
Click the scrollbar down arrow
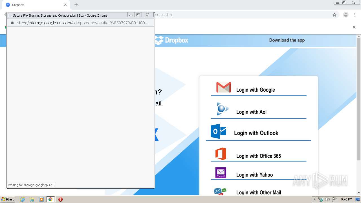tap(359, 193)
